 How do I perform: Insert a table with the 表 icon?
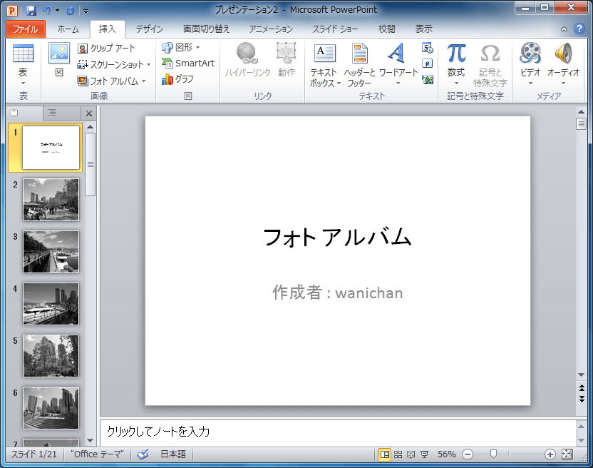tap(23, 53)
